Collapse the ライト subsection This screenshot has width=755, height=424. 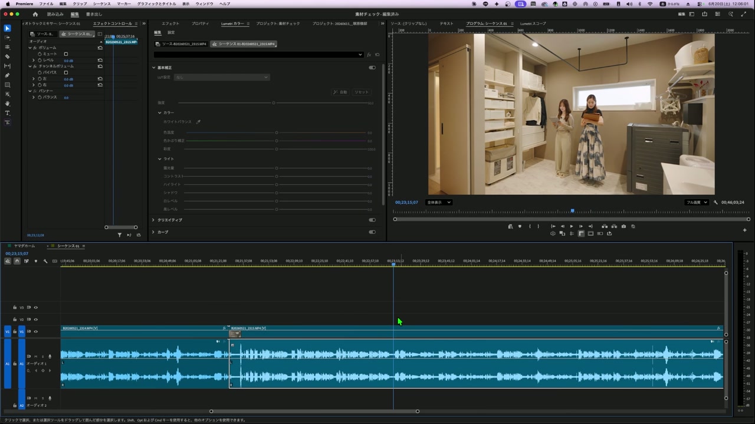[159, 159]
